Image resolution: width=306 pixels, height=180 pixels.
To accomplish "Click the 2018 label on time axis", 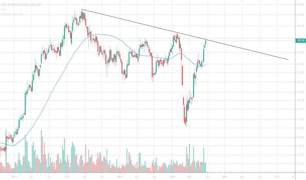I will coord(67,177).
